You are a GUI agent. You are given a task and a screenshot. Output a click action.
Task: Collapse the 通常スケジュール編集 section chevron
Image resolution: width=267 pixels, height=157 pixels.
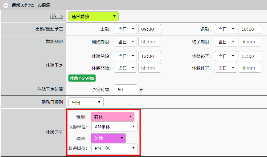click(6, 5)
